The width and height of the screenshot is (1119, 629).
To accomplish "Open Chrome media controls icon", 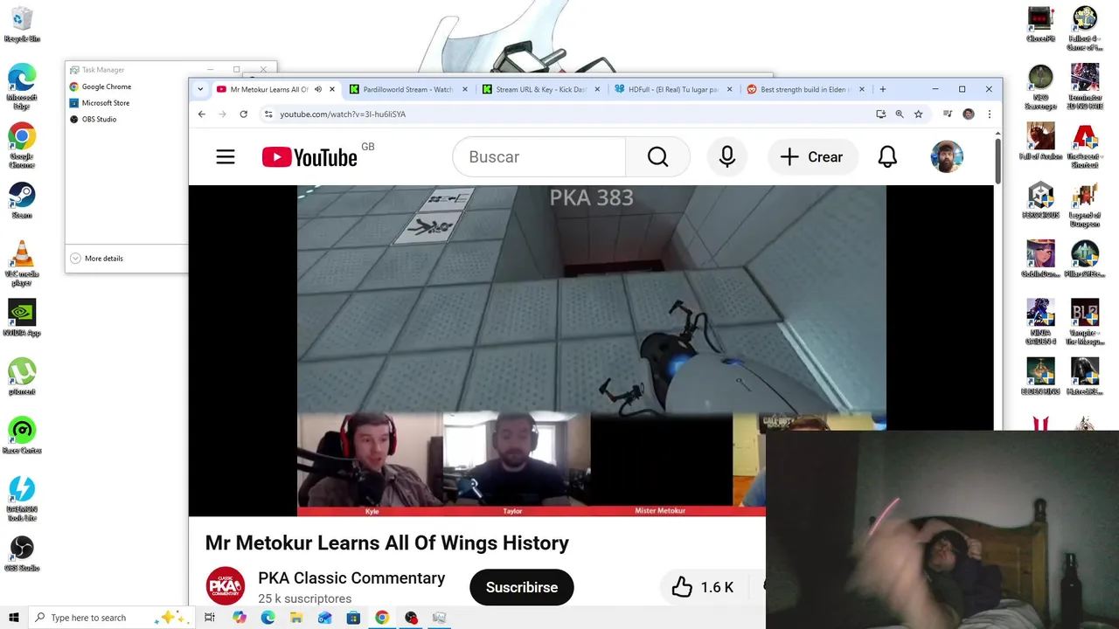I will [948, 114].
